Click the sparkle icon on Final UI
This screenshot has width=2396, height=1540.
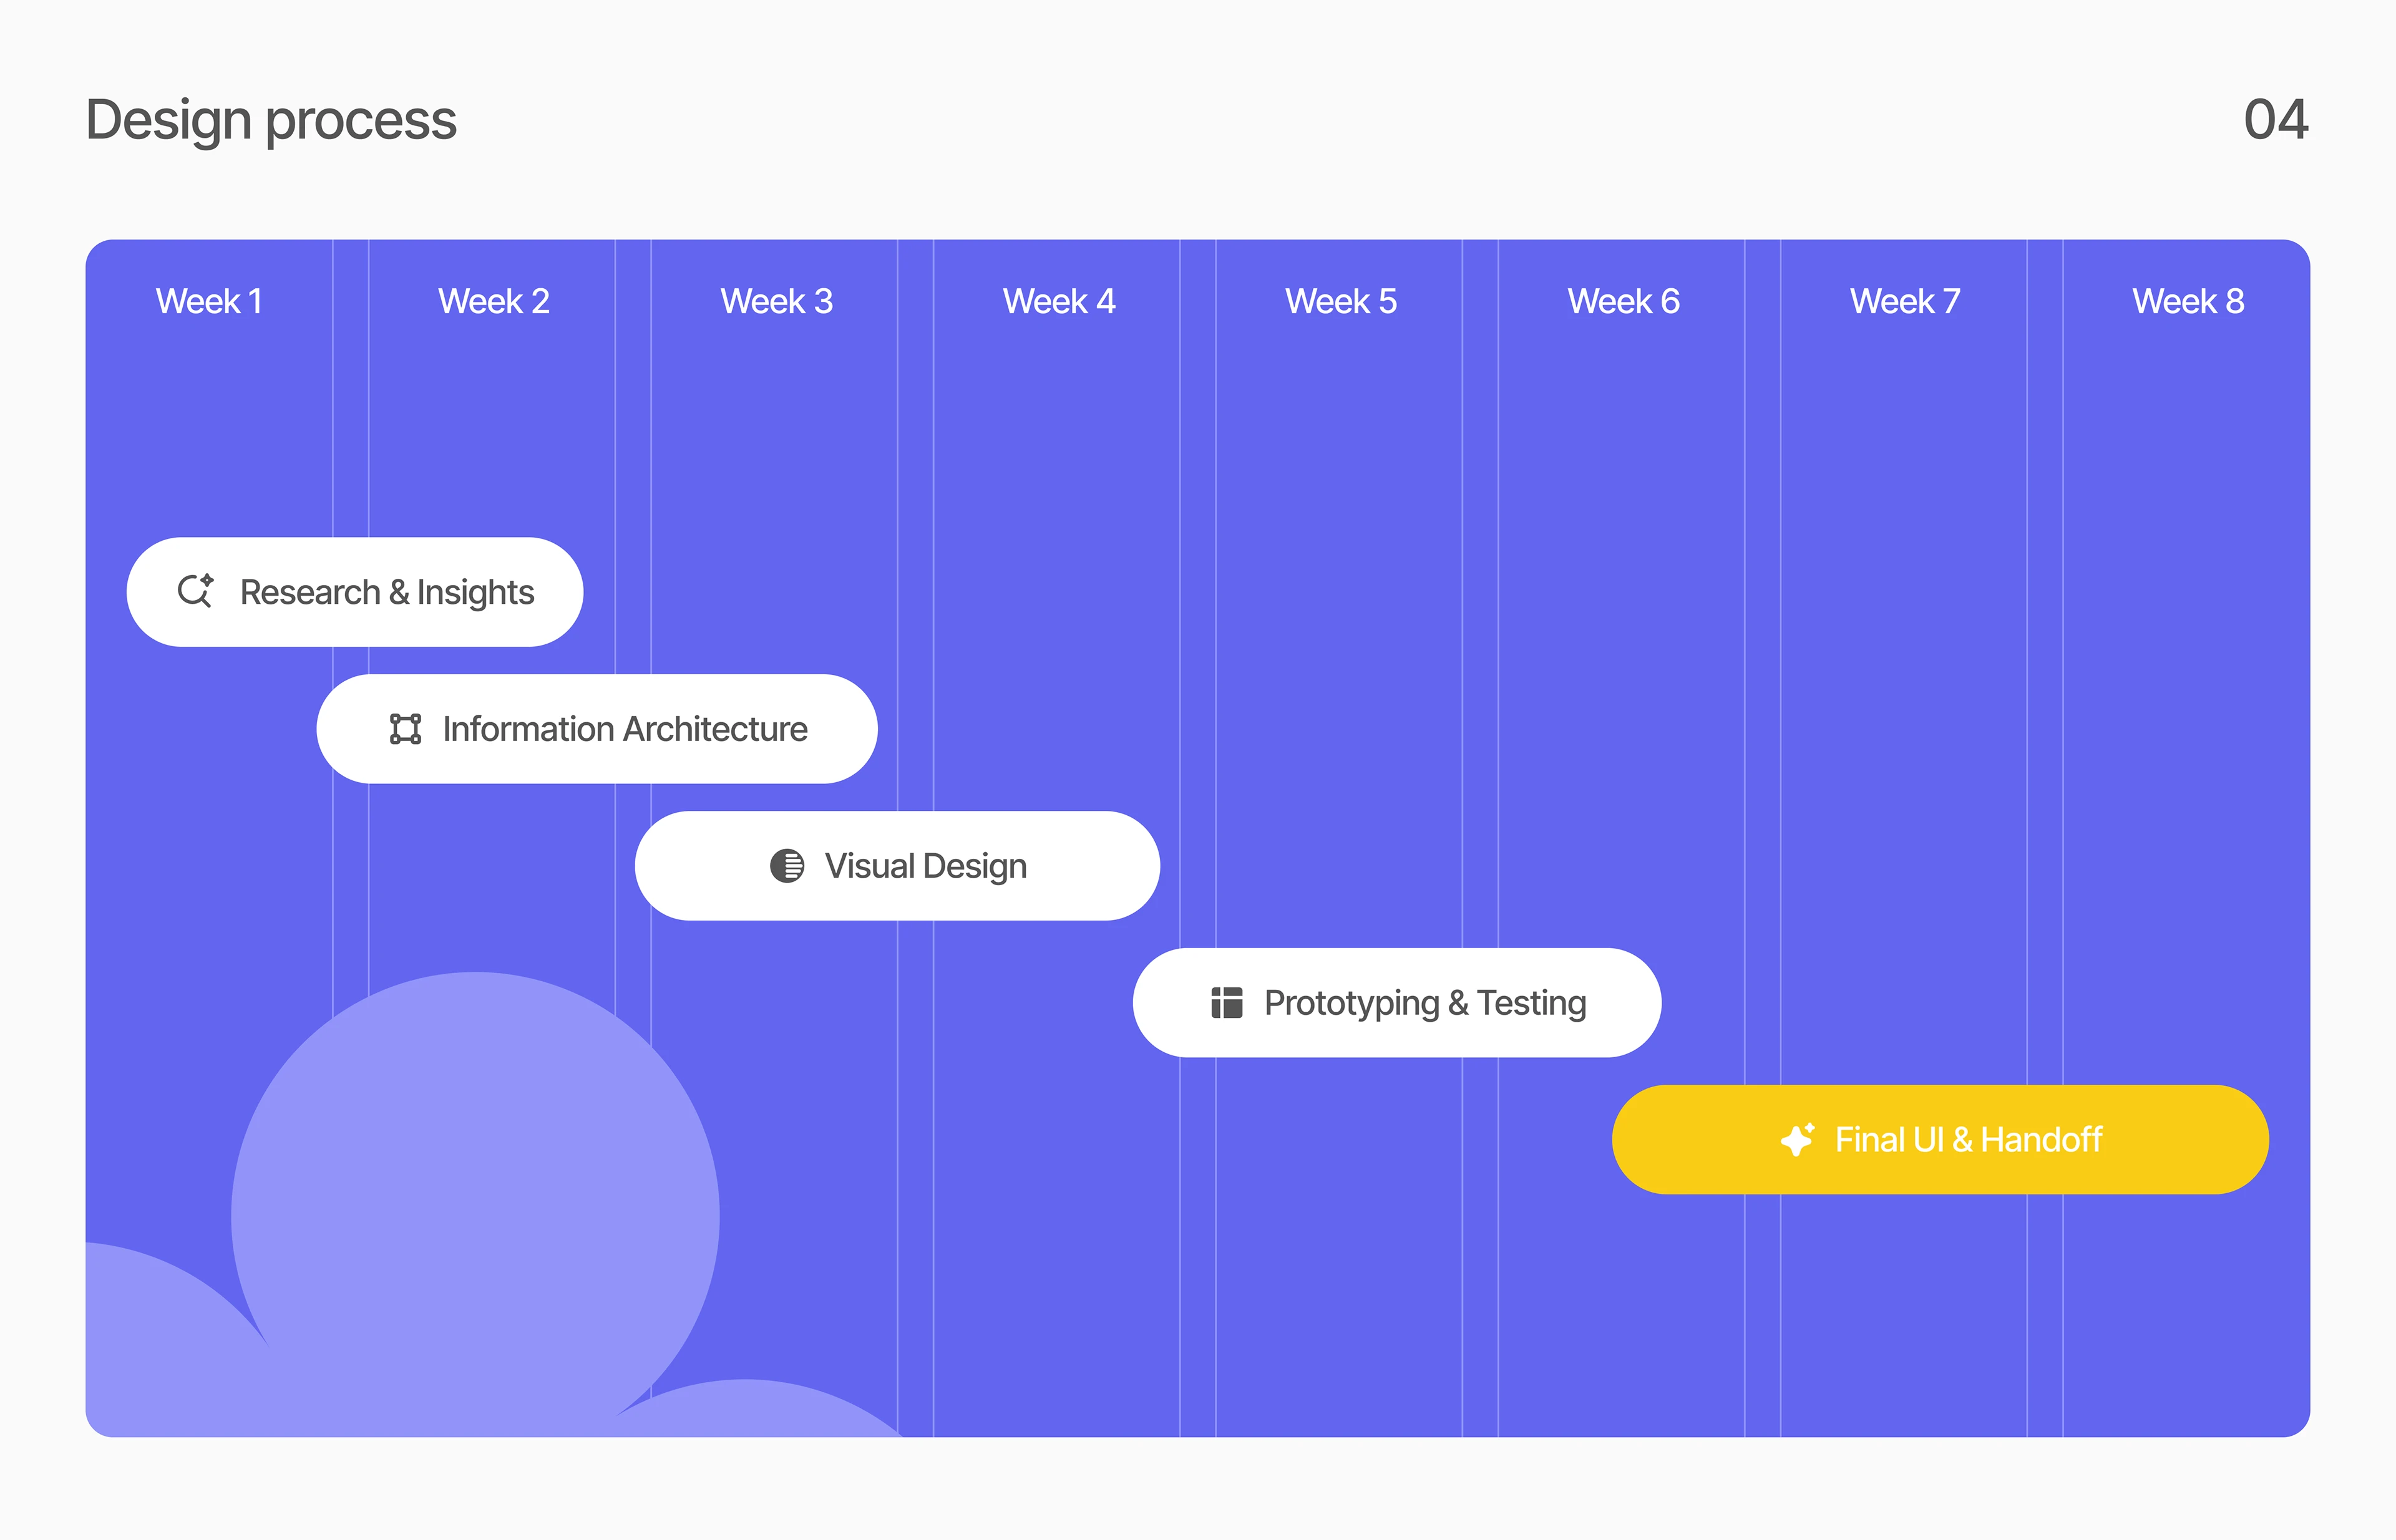click(1798, 1139)
